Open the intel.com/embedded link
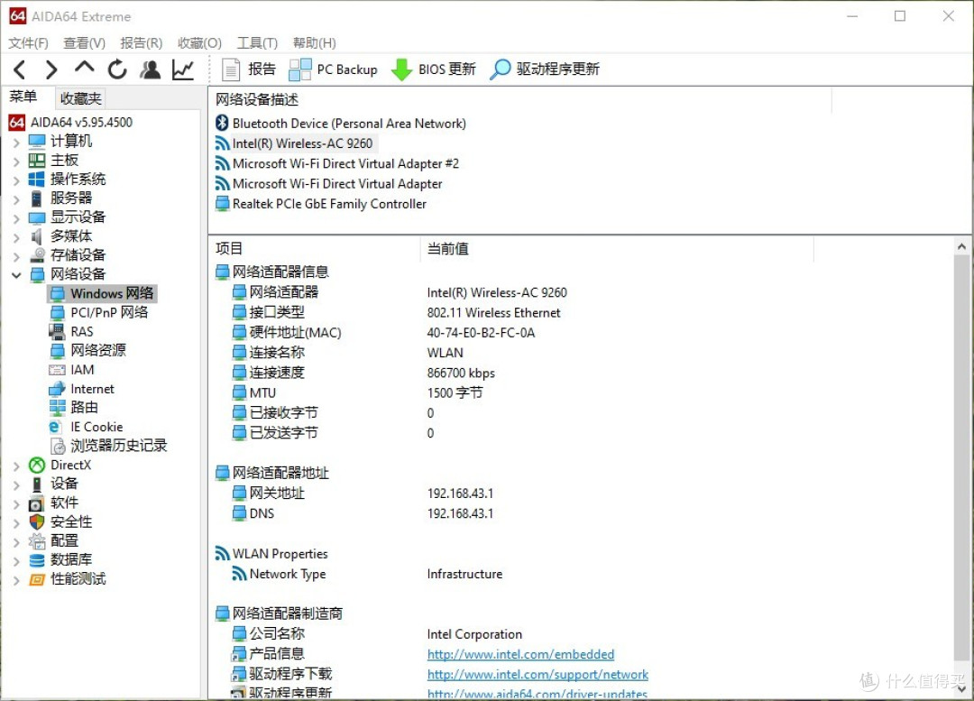 point(520,654)
